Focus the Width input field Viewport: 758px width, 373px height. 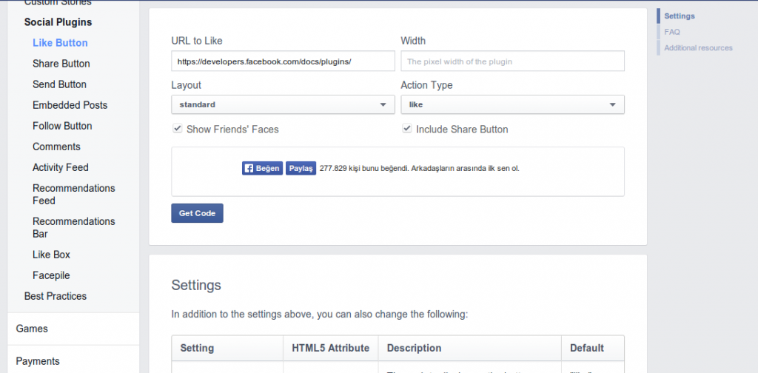coord(512,61)
